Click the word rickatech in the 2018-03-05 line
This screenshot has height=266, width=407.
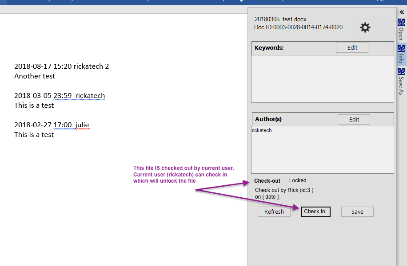point(90,96)
